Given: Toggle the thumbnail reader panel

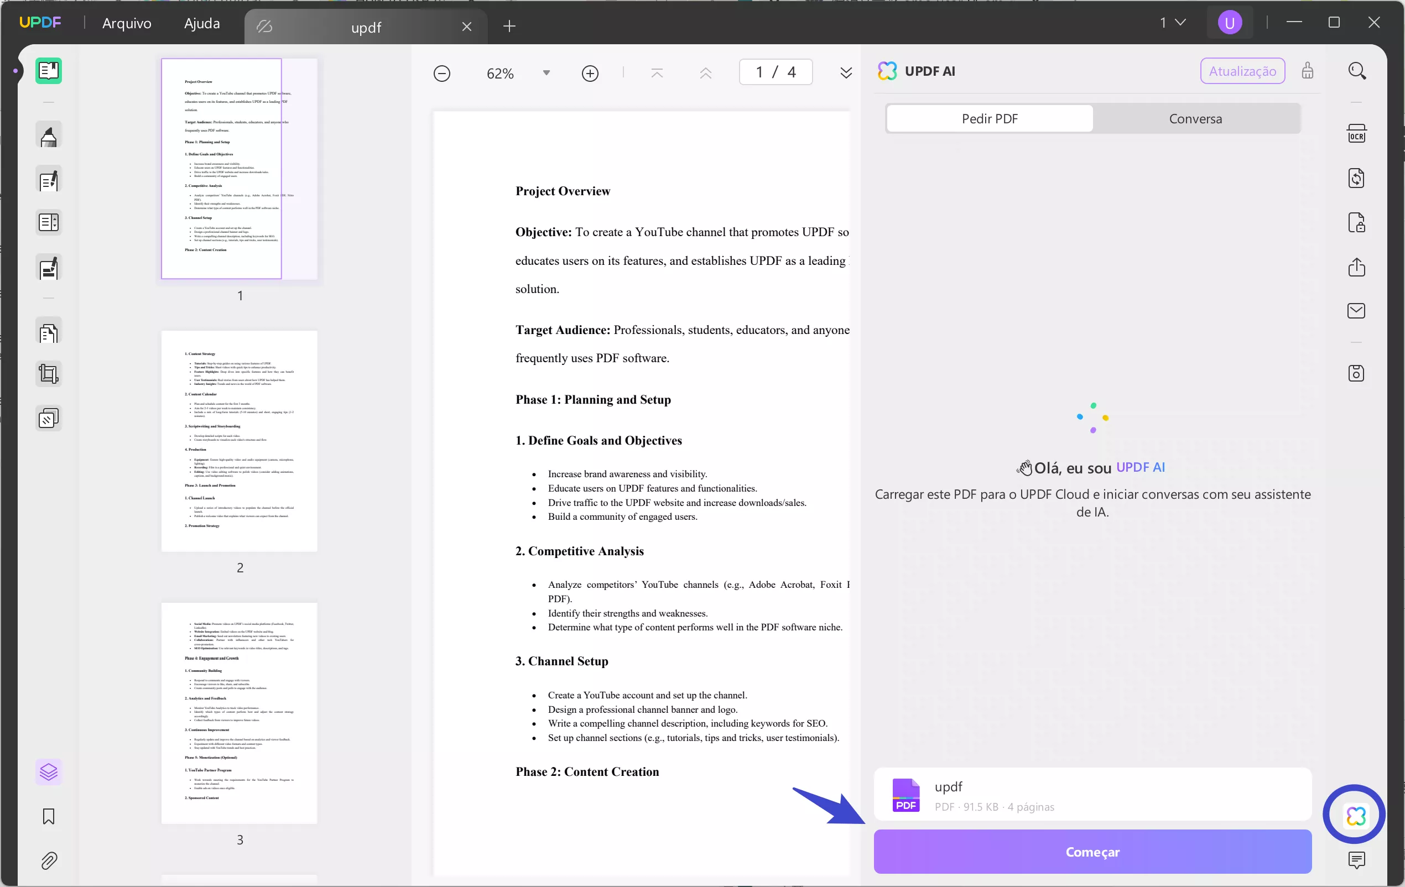Looking at the screenshot, I should pos(49,71).
